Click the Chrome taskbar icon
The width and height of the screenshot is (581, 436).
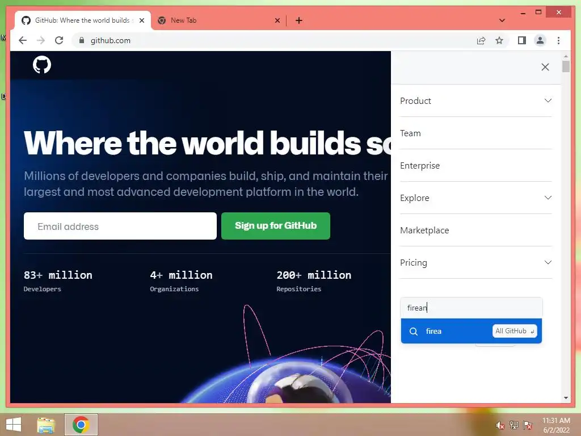click(81, 425)
